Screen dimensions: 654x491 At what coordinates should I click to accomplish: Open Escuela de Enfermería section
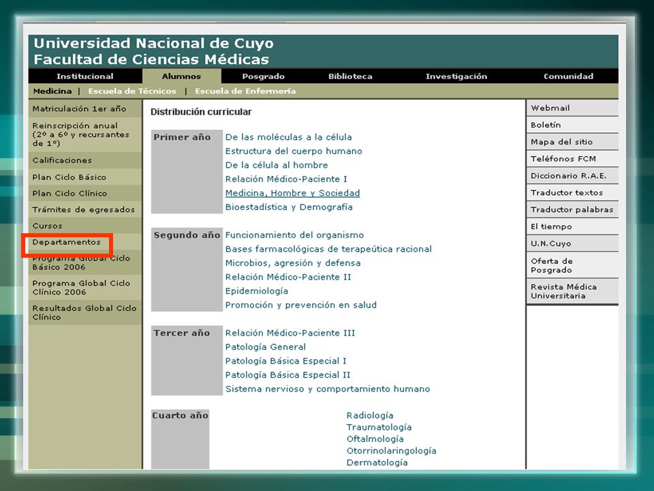tap(245, 91)
